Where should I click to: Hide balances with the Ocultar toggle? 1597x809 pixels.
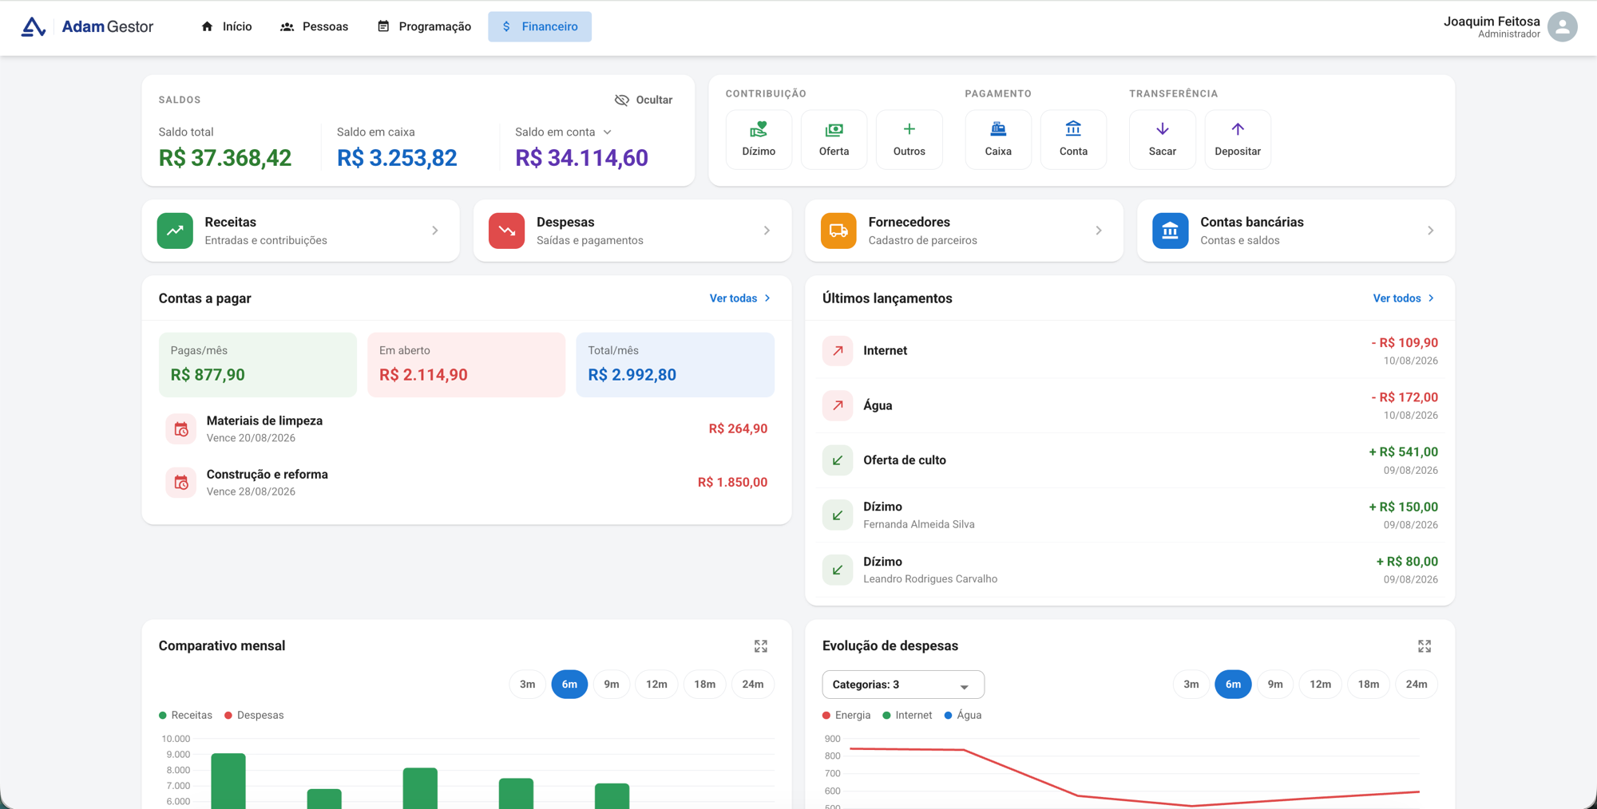[x=644, y=100]
